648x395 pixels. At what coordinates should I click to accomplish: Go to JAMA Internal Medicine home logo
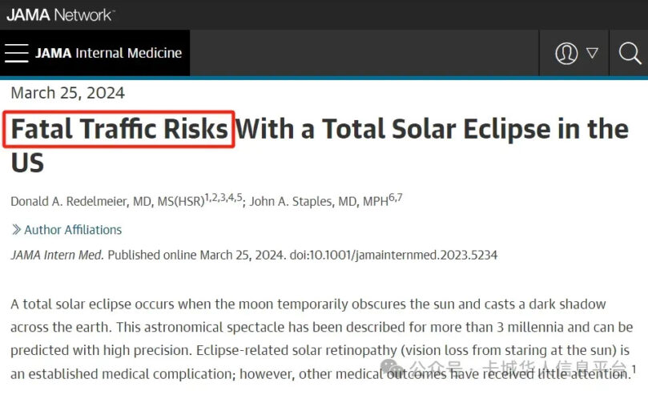tap(109, 53)
